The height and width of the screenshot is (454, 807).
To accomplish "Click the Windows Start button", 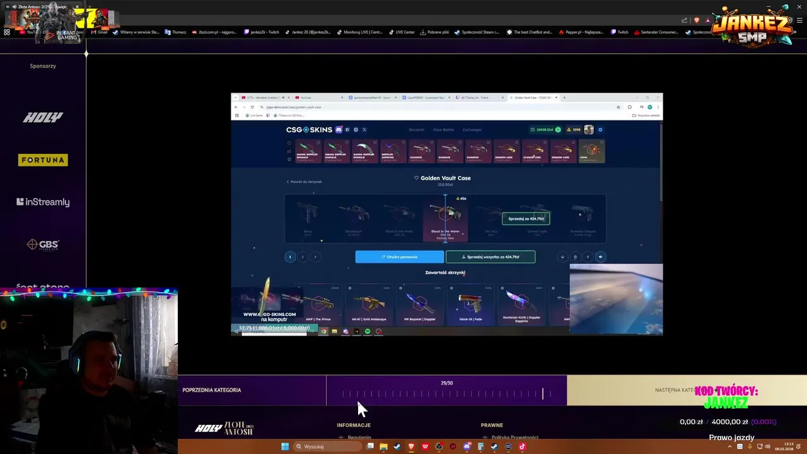I will [285, 446].
